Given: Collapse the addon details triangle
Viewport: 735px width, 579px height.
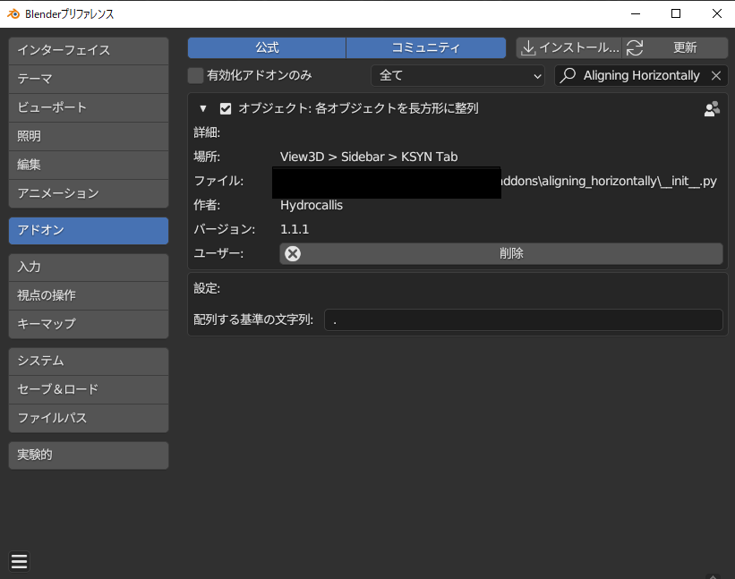Looking at the screenshot, I should (203, 108).
